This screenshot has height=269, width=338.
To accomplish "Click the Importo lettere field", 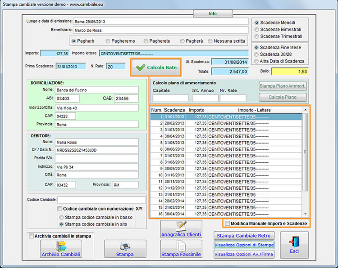I will [x=174, y=54].
